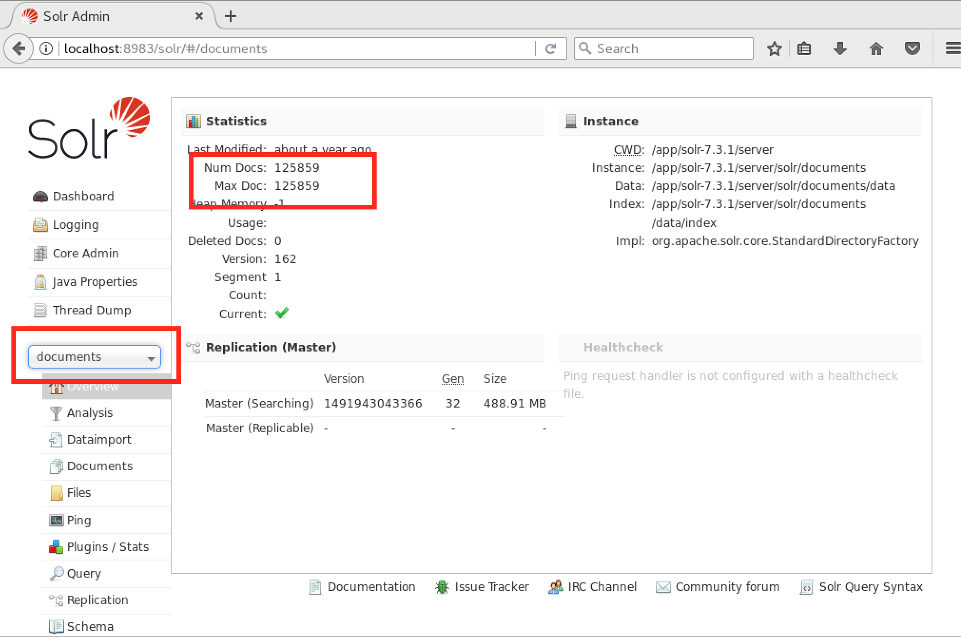This screenshot has height=637, width=961.
Task: Bookmark this page with the star icon
Action: coord(775,48)
